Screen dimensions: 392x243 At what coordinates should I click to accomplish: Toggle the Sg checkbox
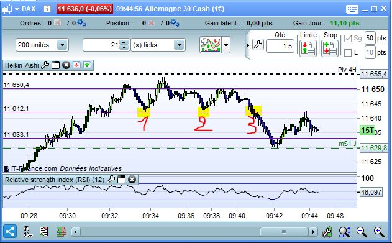tap(348, 39)
